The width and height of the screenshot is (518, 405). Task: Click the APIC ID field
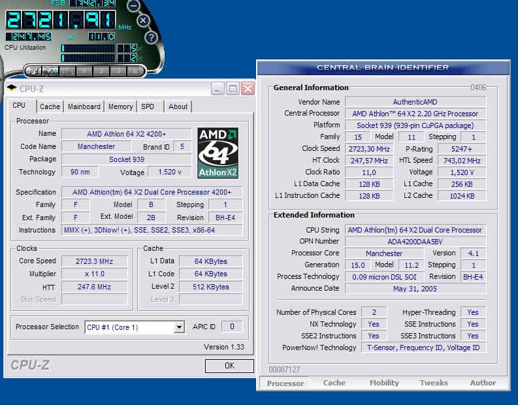pos(233,327)
